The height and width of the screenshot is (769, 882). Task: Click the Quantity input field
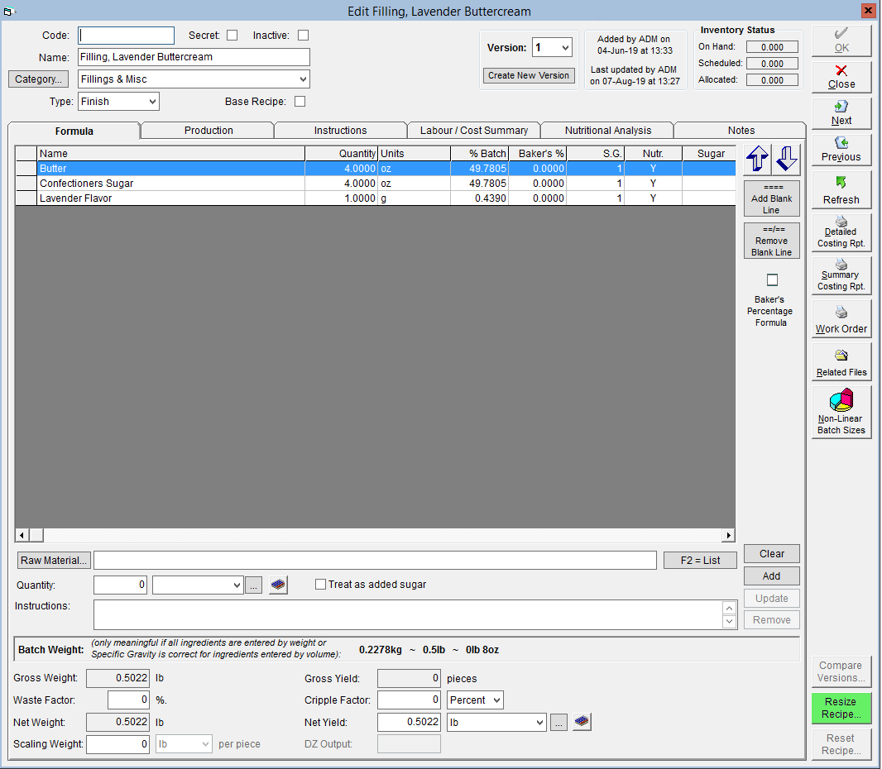point(120,585)
